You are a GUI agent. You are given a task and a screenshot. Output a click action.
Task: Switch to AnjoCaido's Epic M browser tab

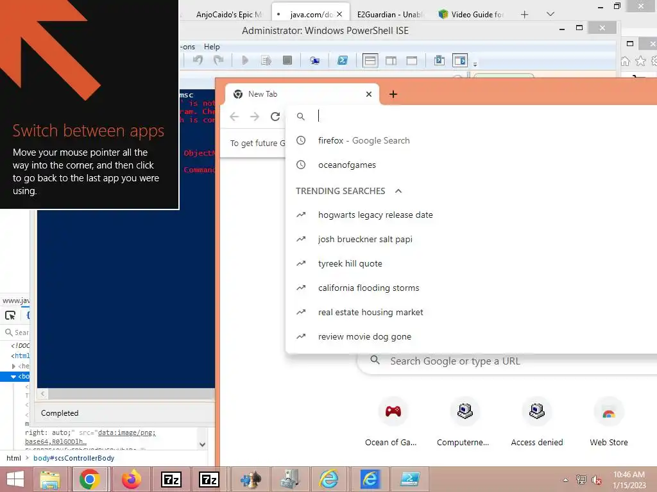[229, 15]
